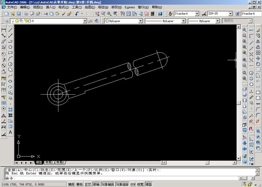Viewport: 262px width, 187px height.
Task: Turn on DYN dynamic input
Action: point(133,184)
